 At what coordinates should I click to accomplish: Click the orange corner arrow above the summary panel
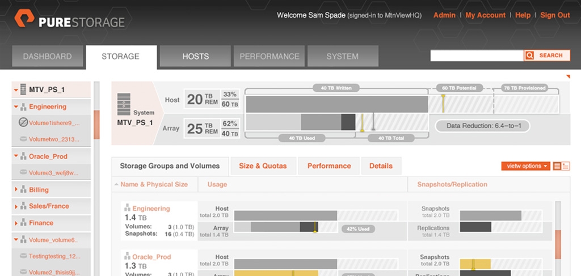coord(568,77)
